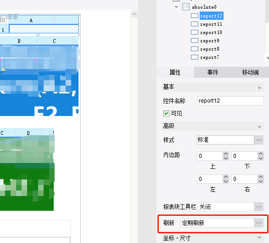The height and width of the screenshot is (243, 269).
Task: Select report8 in the component tree
Action: (x=210, y=49)
